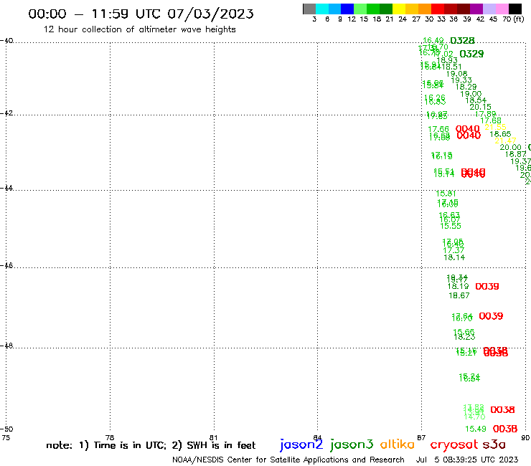Viewport: 531px width, 466px height.
Task: Click the 18.67 wave height reading
Action: pos(459,296)
